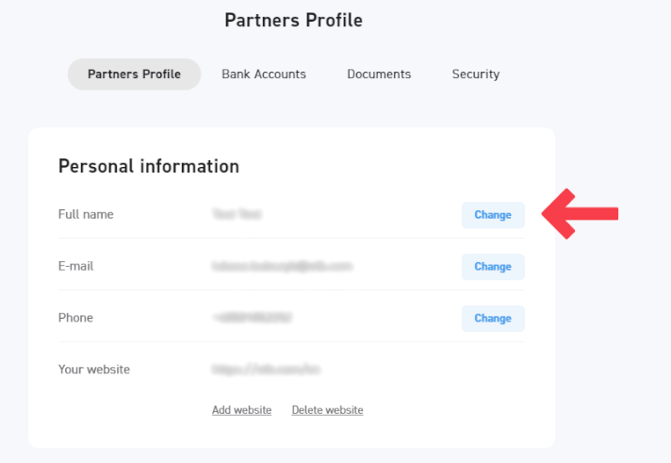Choose the Delete website link

[x=327, y=410]
